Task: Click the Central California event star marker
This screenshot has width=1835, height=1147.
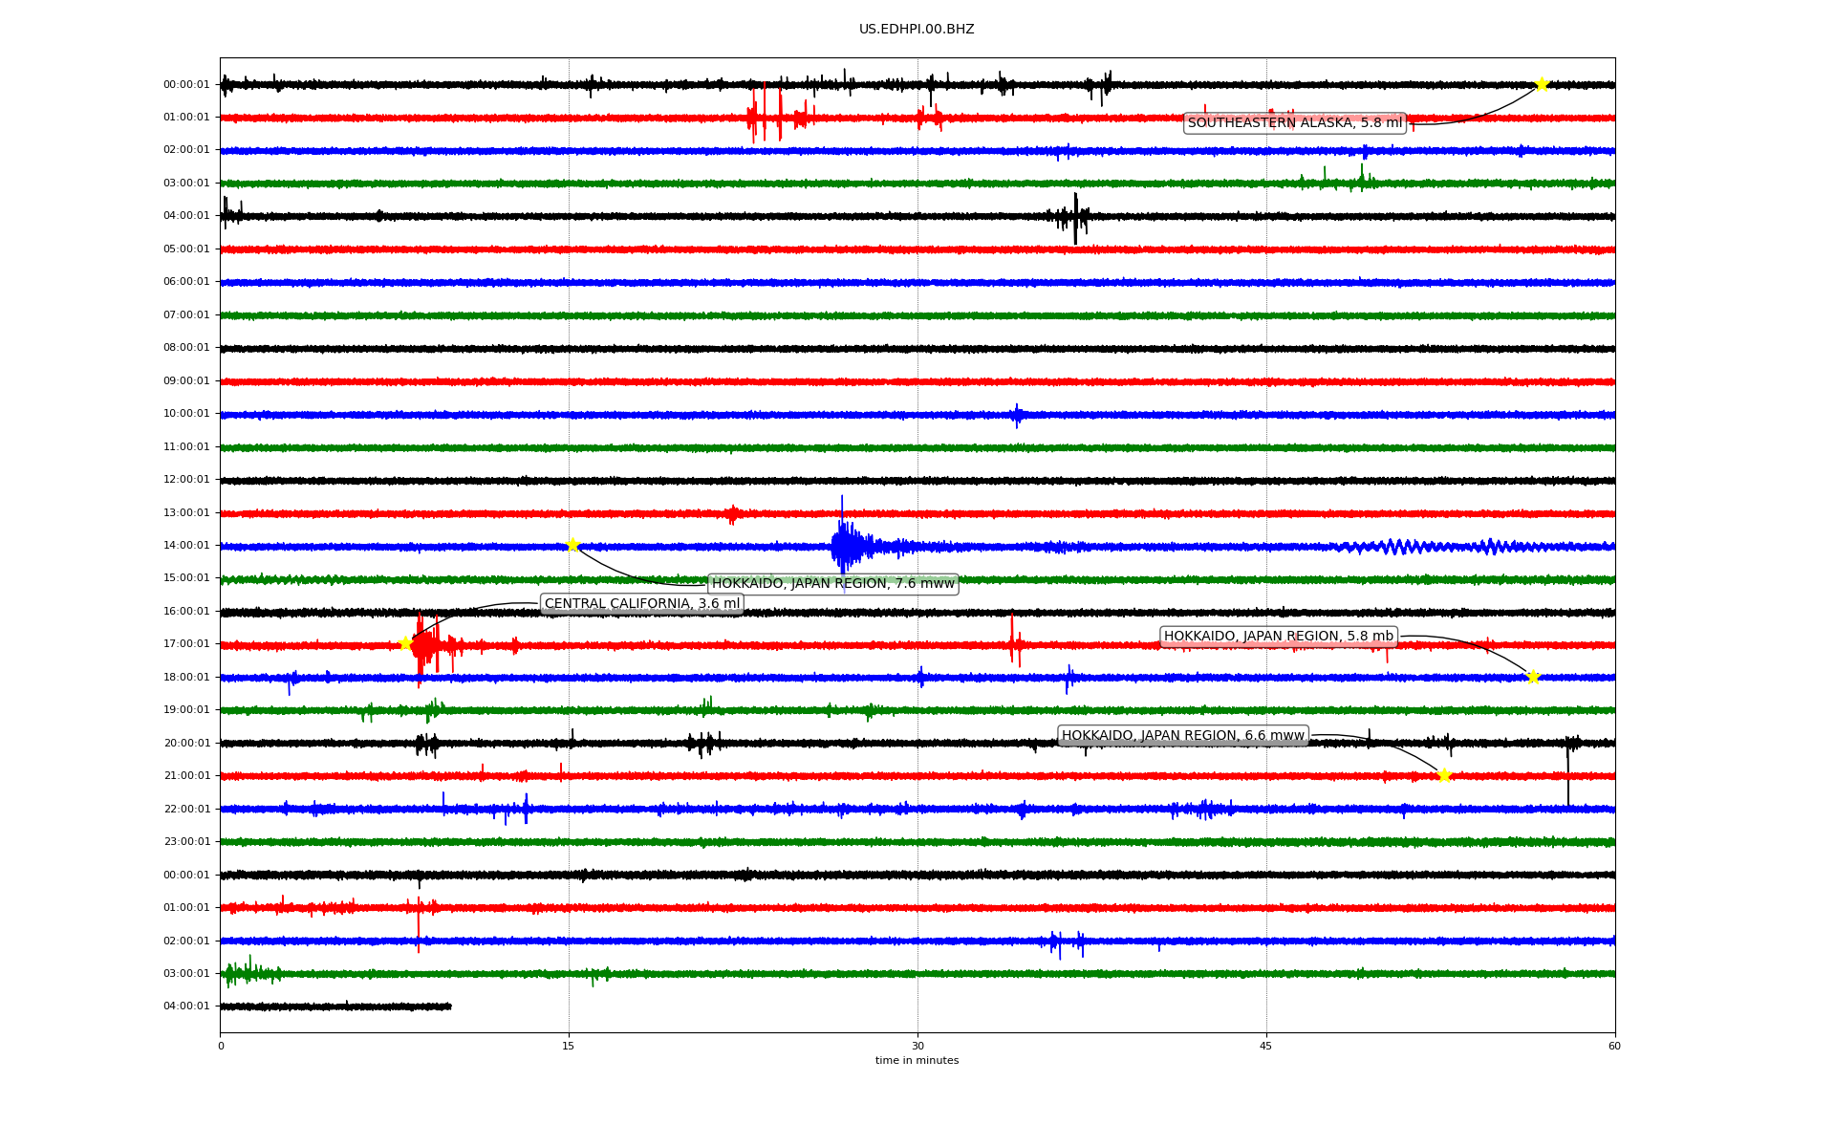Action: (405, 643)
